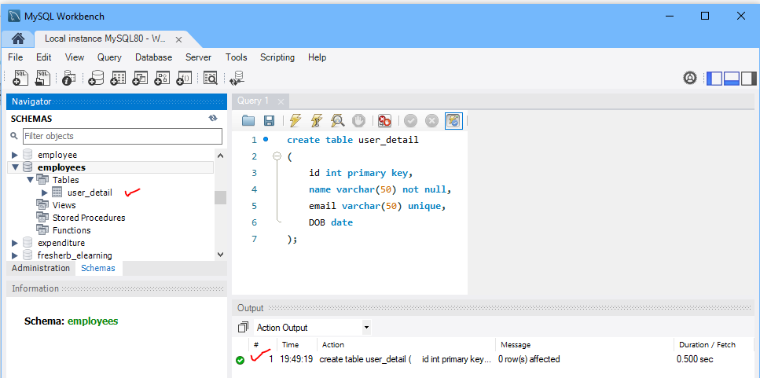Save the script to file
Viewport: 760px width, 378px height.
(x=269, y=120)
